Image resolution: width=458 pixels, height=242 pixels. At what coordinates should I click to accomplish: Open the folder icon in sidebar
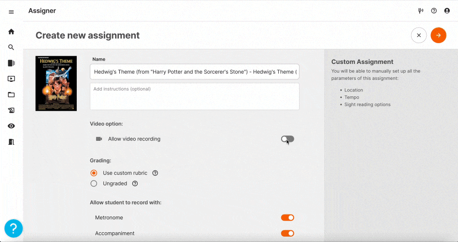(11, 95)
